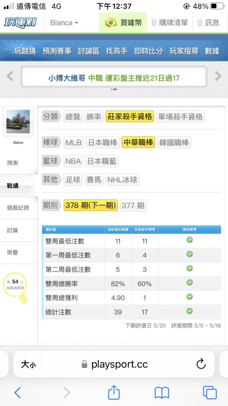The width and height of the screenshot is (228, 406).
Task: Open the 購牌清單 link
Action: [170, 23]
